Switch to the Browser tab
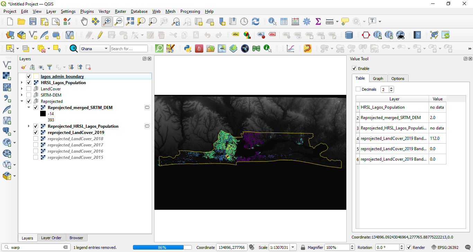 pos(76,238)
